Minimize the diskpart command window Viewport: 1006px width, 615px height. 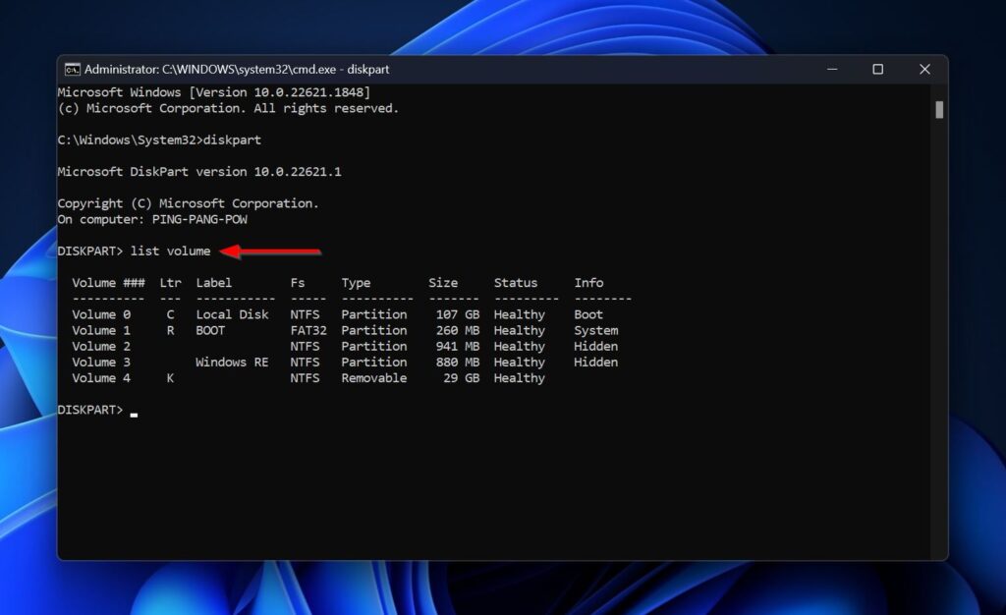point(831,70)
